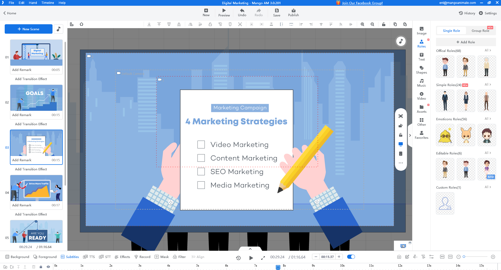The height and width of the screenshot is (270, 501).
Task: Toggle the lock icon above the timeline
Action: (41, 267)
